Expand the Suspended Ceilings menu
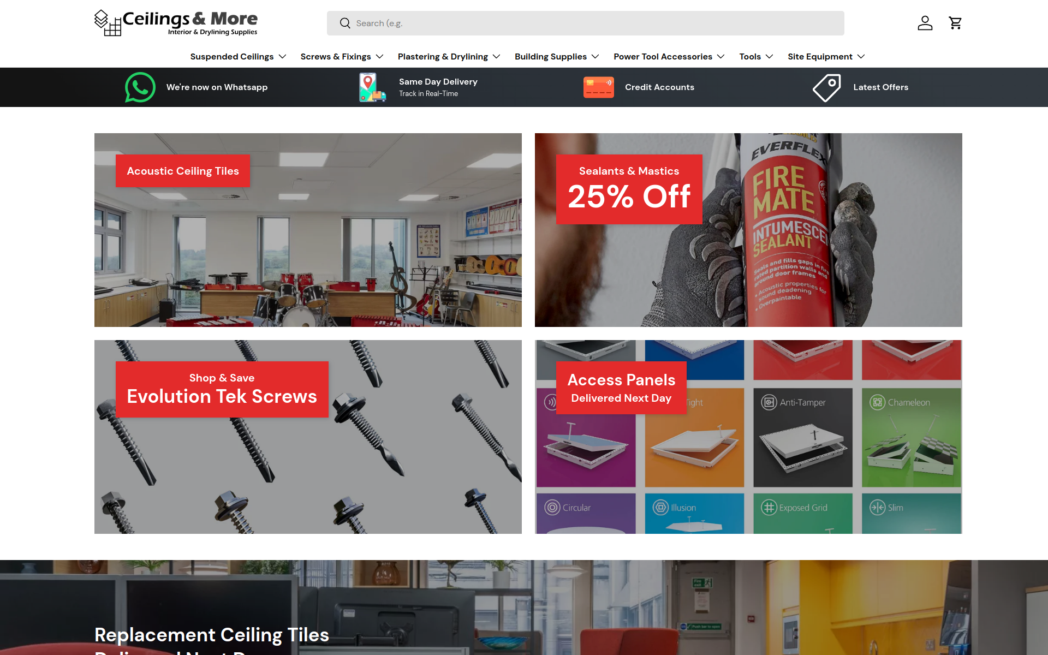 point(238,57)
